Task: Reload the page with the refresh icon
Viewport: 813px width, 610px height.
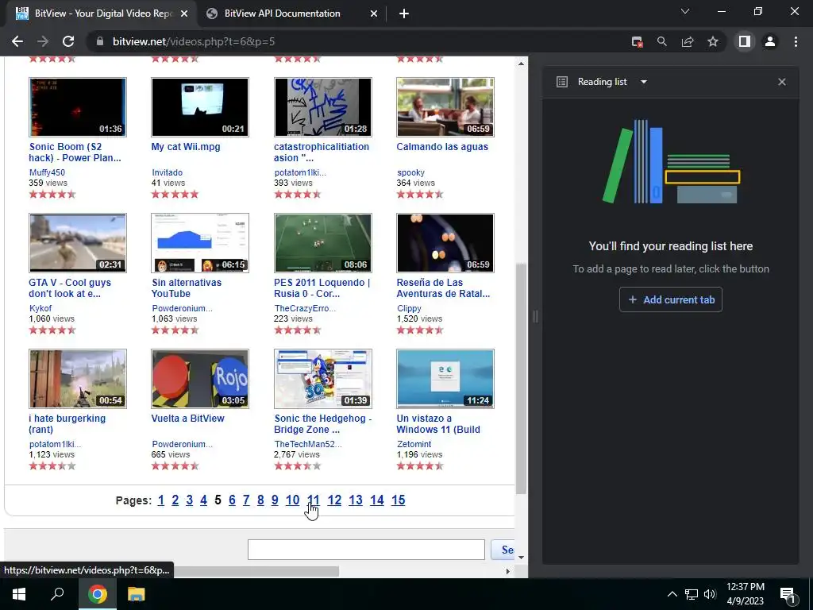Action: coord(68,41)
